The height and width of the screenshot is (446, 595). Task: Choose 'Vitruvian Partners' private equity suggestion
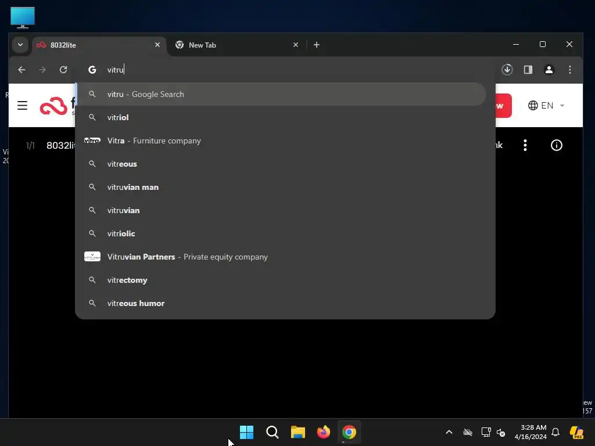[281, 257]
